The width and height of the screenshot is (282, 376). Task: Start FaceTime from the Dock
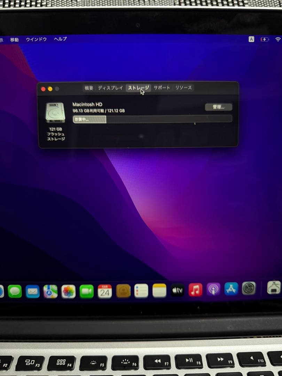86,291
